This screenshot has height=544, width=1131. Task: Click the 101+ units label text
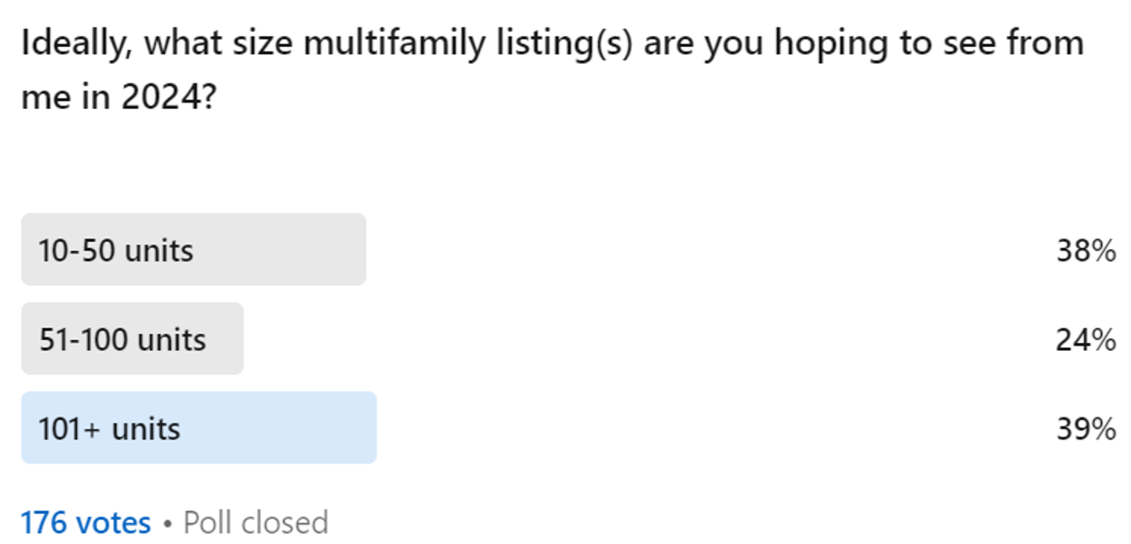[x=109, y=430]
